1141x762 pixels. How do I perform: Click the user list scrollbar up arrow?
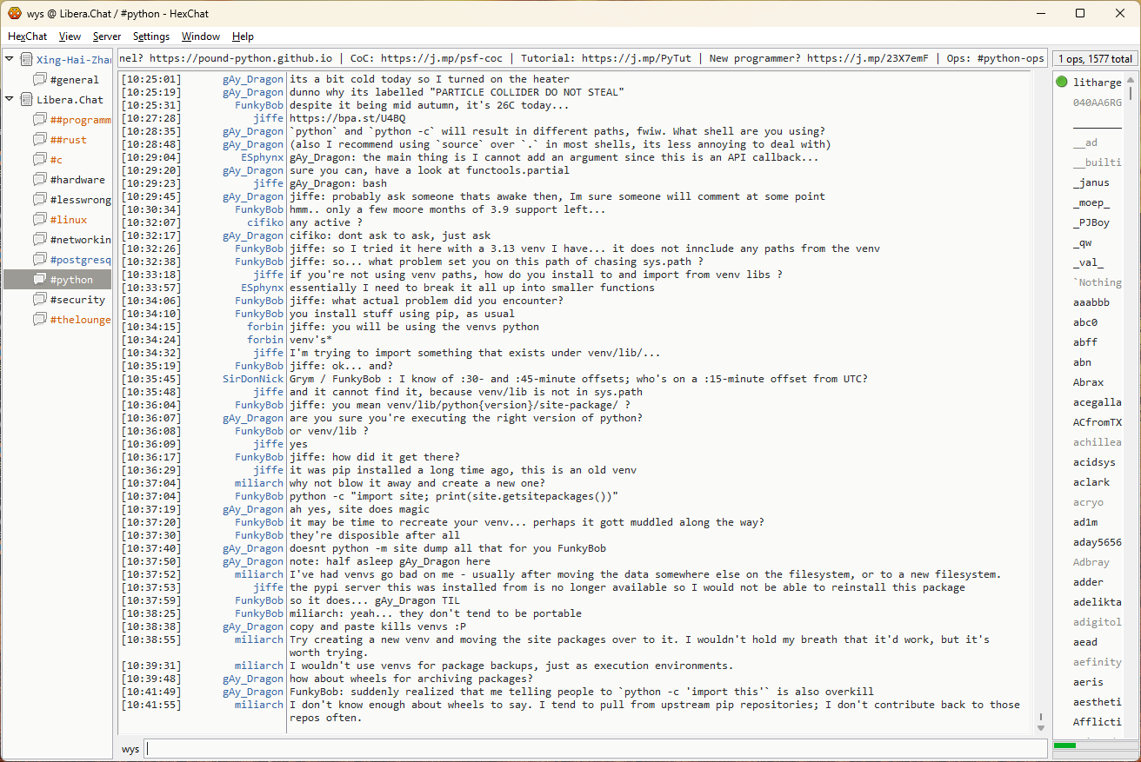[1131, 78]
